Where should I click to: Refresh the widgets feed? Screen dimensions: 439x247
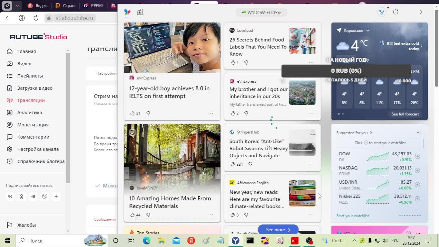(396, 12)
